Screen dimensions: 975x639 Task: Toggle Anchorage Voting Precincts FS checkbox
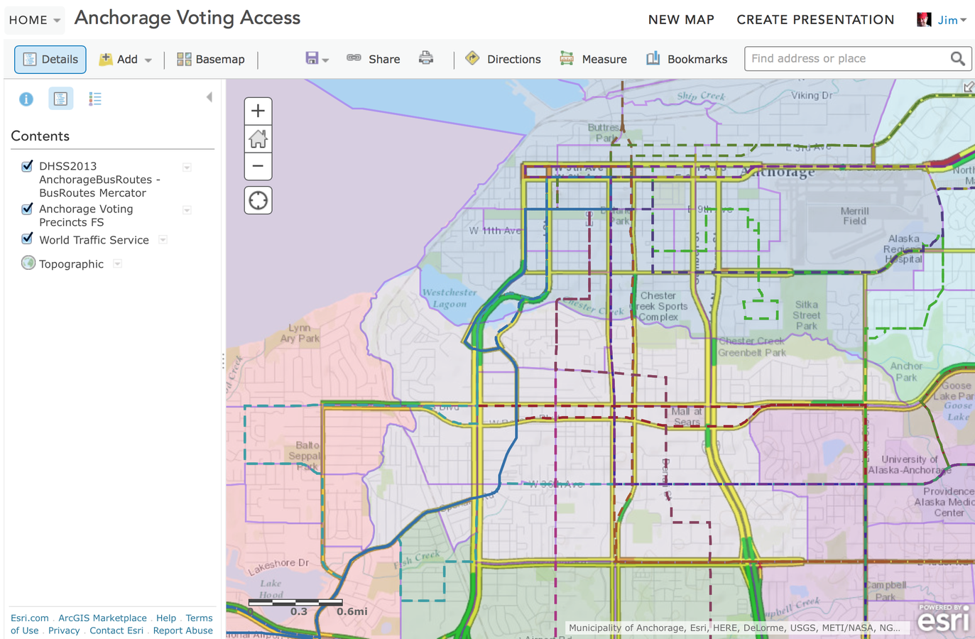[27, 209]
